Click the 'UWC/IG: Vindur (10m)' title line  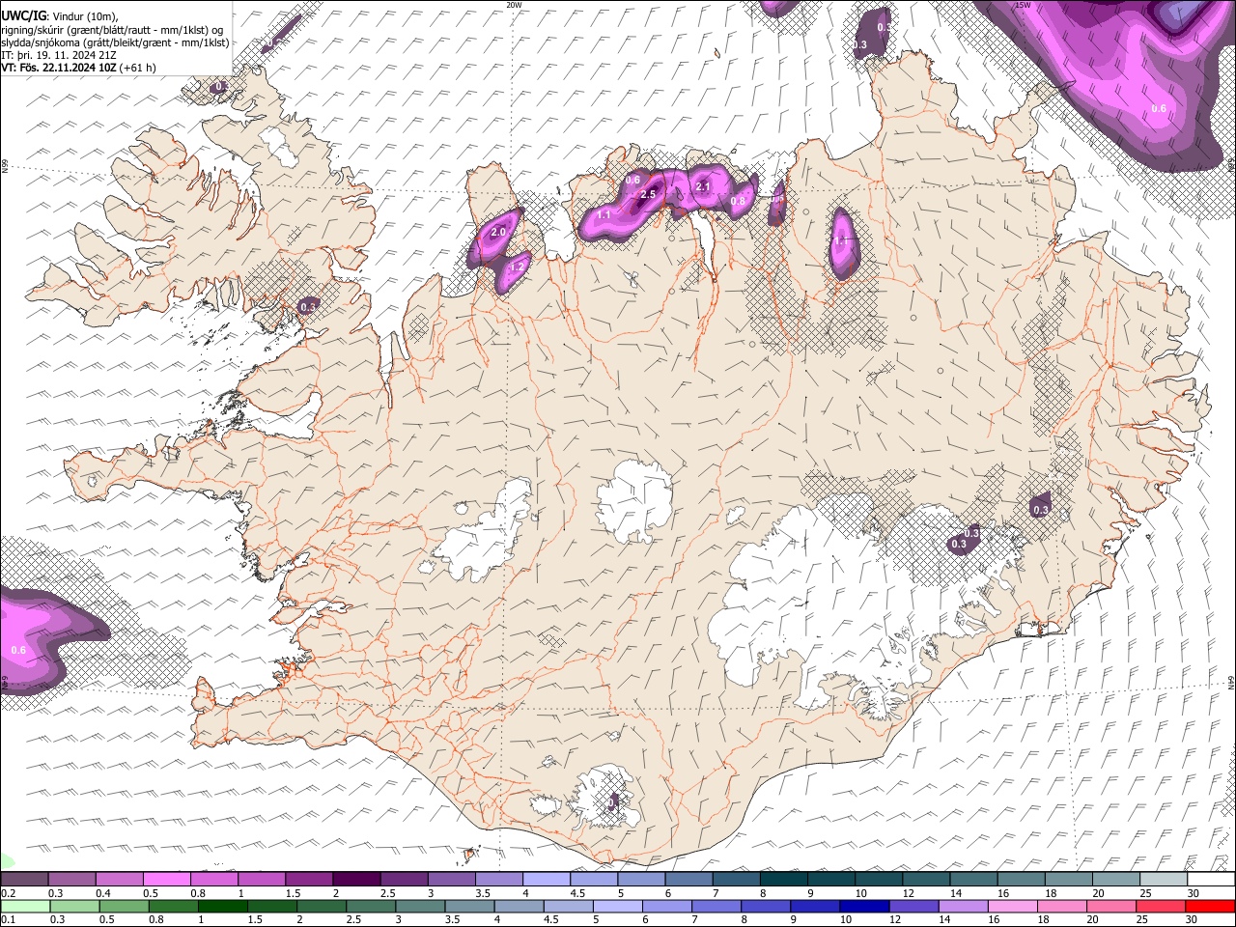pos(60,16)
